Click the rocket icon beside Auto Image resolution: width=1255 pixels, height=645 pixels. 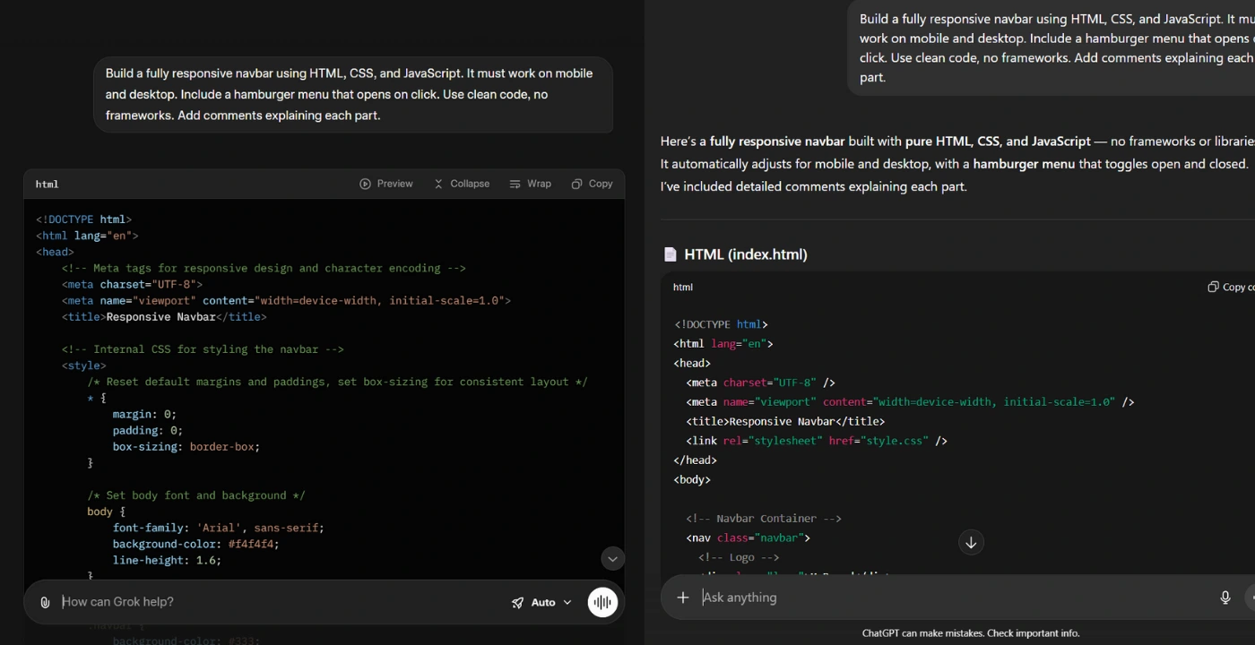point(518,602)
